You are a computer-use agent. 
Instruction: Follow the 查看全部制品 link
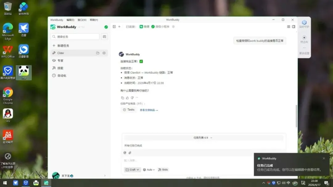pos(149,110)
